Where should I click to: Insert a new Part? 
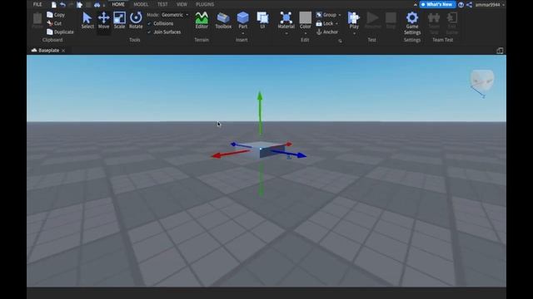click(242, 20)
